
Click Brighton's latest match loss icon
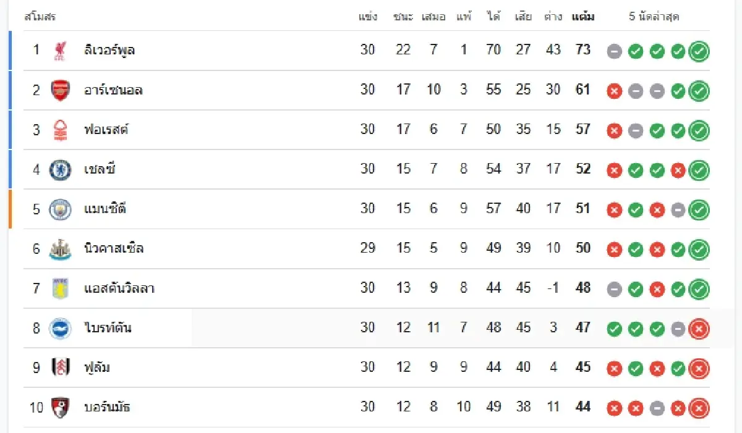coord(699,329)
